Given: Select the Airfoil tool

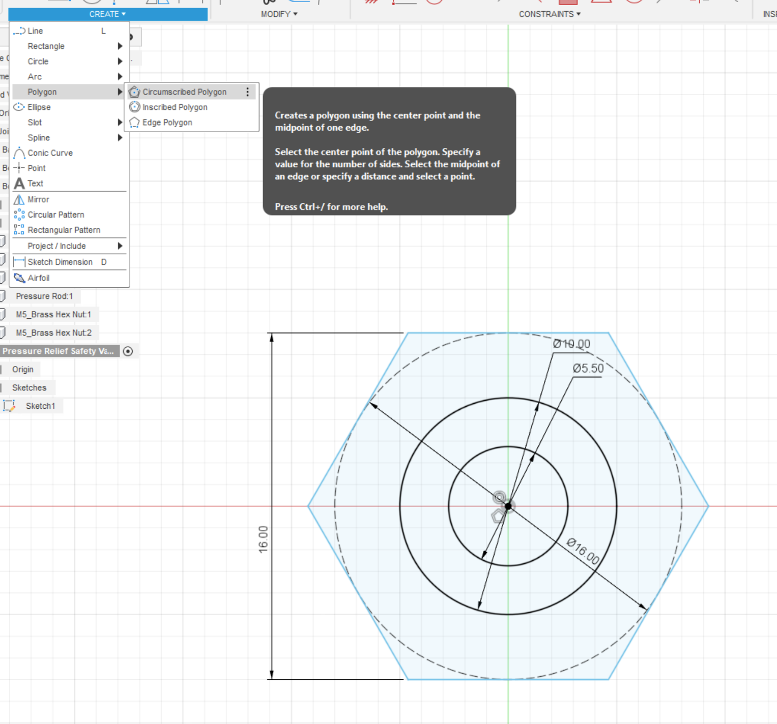Looking at the screenshot, I should pos(38,278).
